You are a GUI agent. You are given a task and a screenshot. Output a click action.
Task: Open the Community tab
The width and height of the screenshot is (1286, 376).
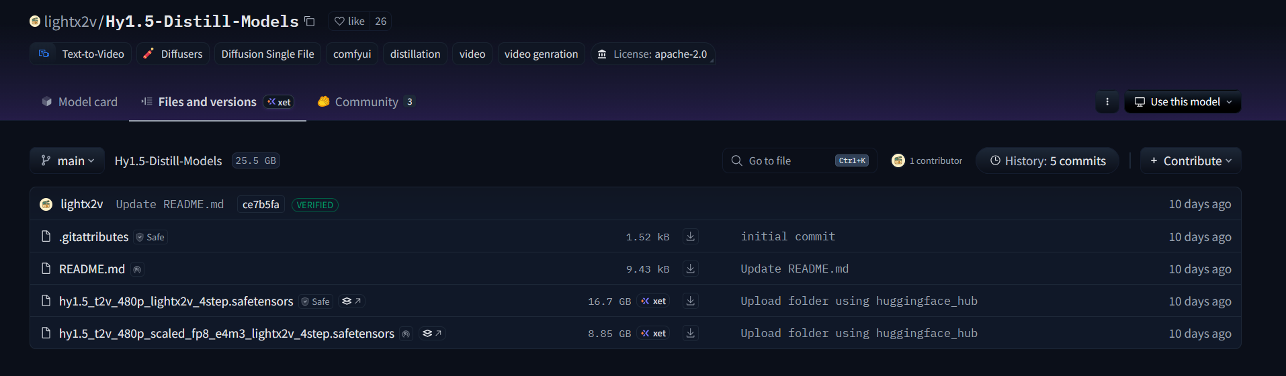click(x=366, y=102)
